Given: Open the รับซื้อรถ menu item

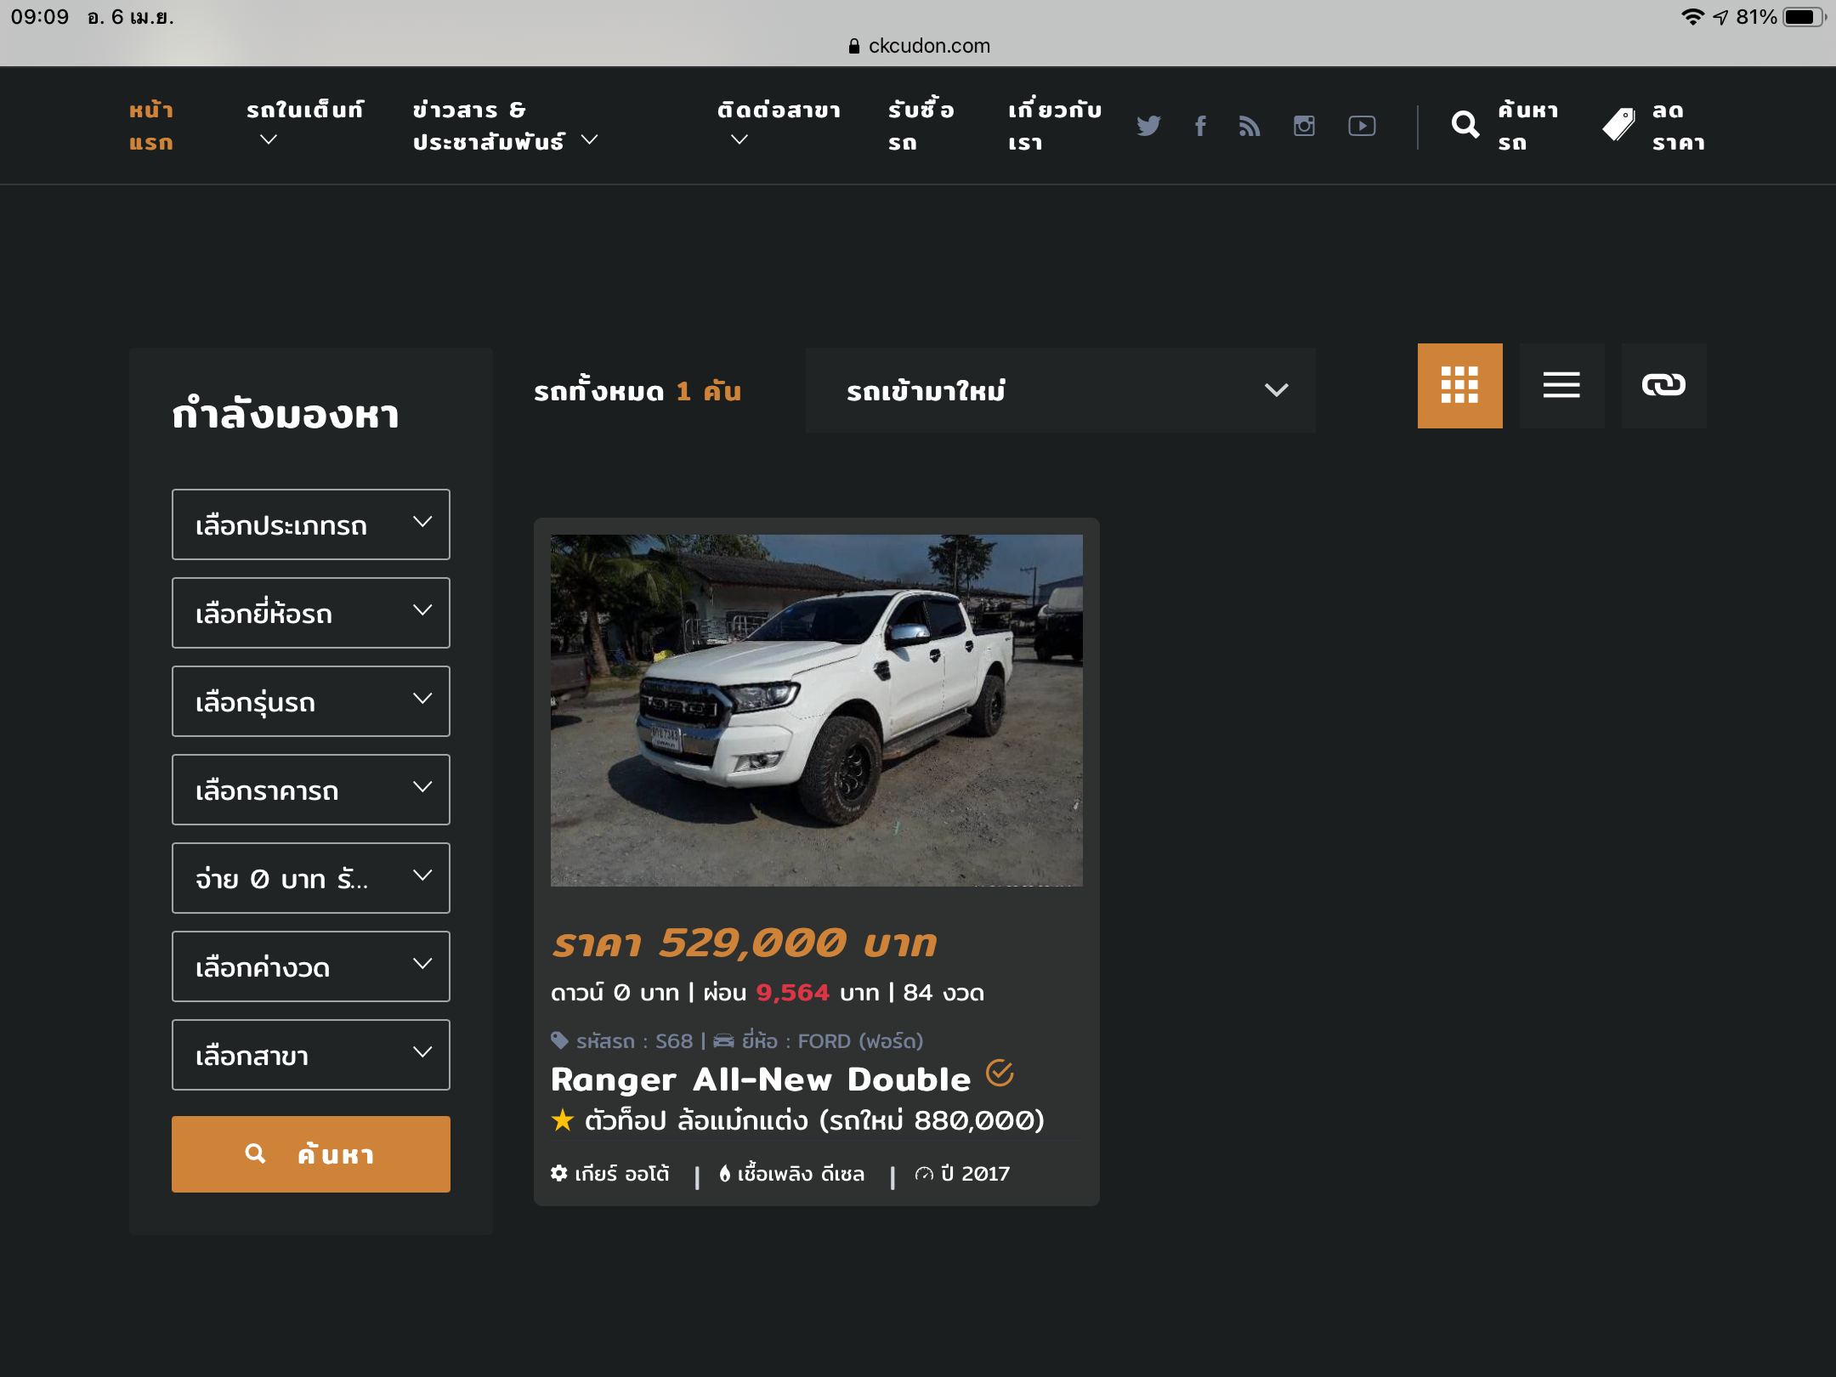Looking at the screenshot, I should point(921,126).
